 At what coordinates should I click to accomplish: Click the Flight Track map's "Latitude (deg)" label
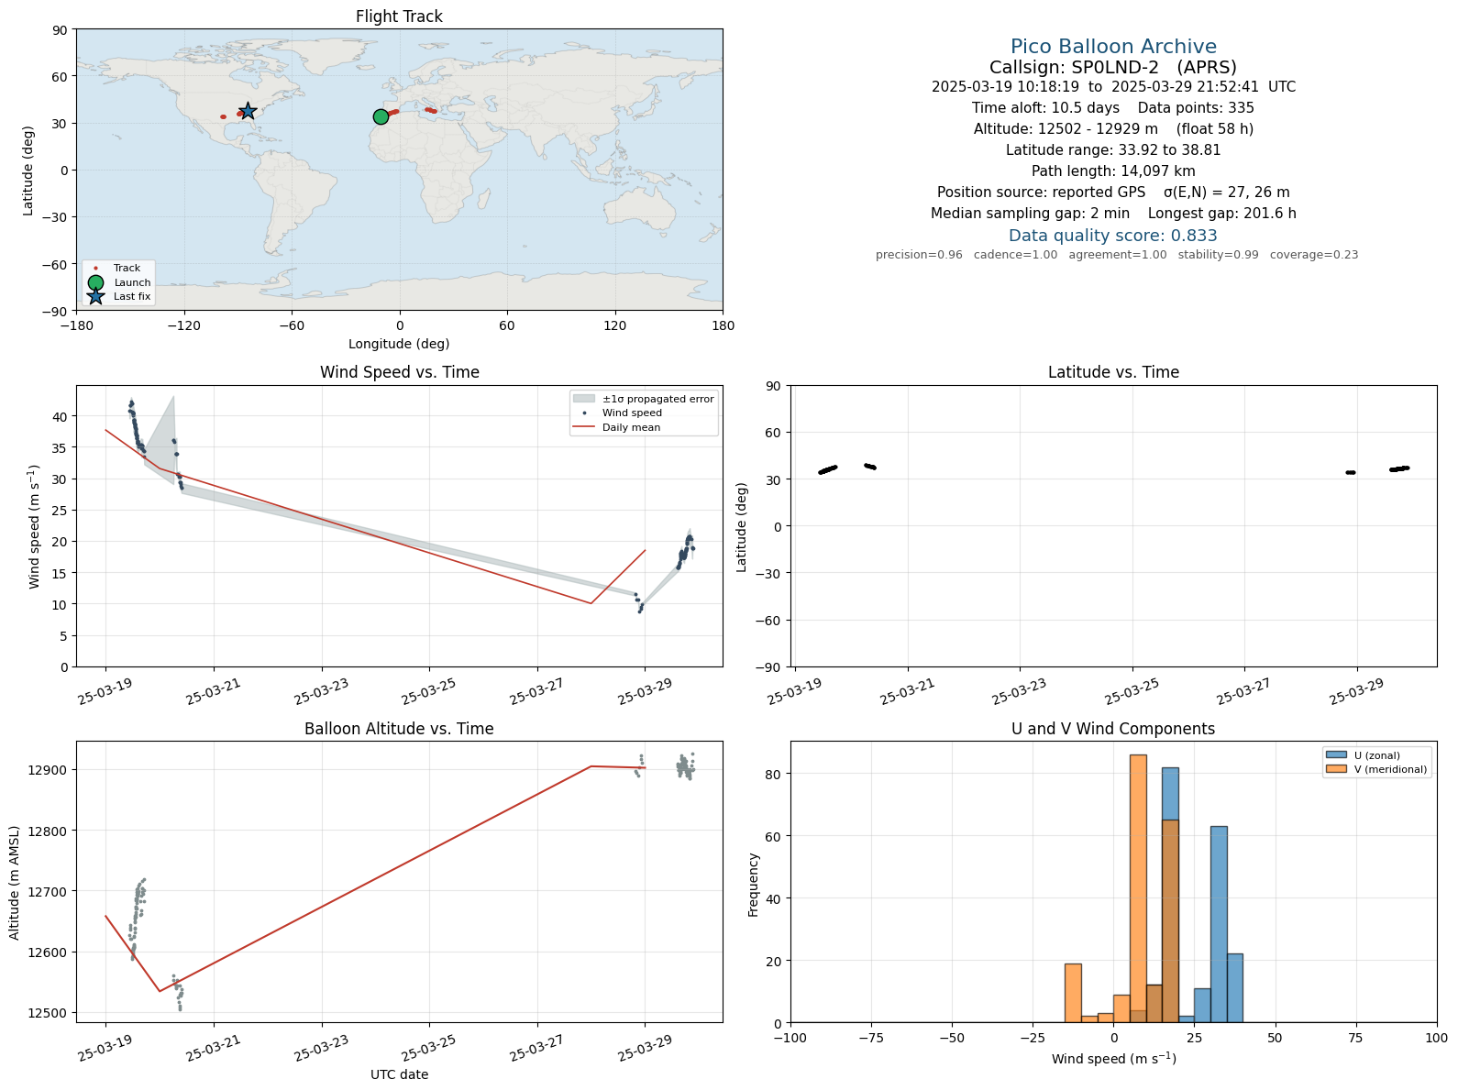(28, 170)
